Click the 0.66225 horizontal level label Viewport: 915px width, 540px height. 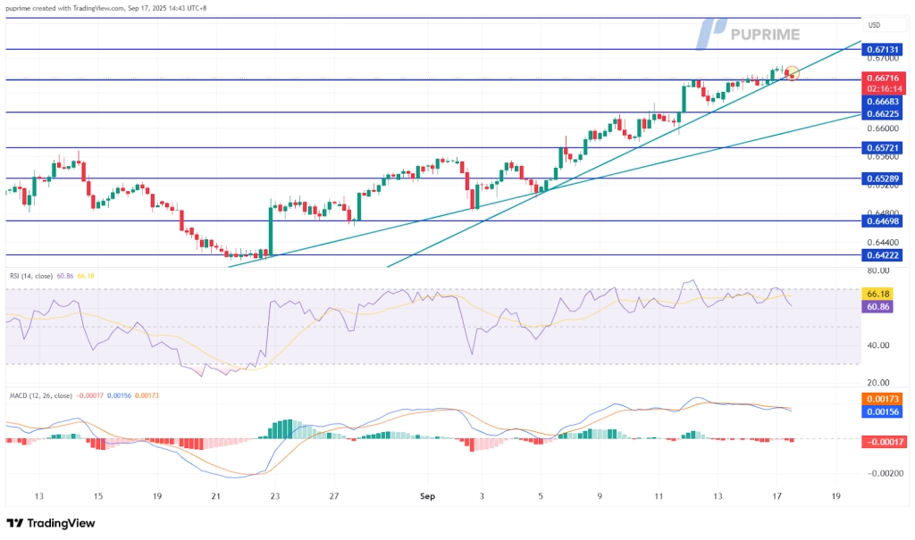point(883,114)
